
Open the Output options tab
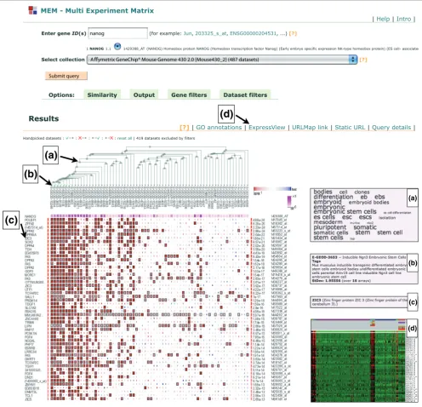coord(144,95)
